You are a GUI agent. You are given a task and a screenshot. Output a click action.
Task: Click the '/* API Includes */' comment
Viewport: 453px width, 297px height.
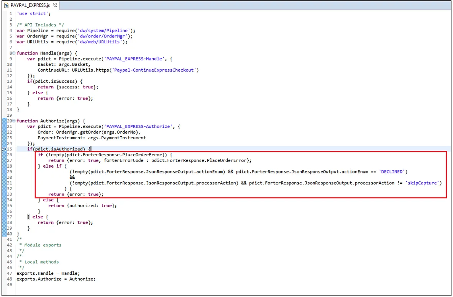40,25
